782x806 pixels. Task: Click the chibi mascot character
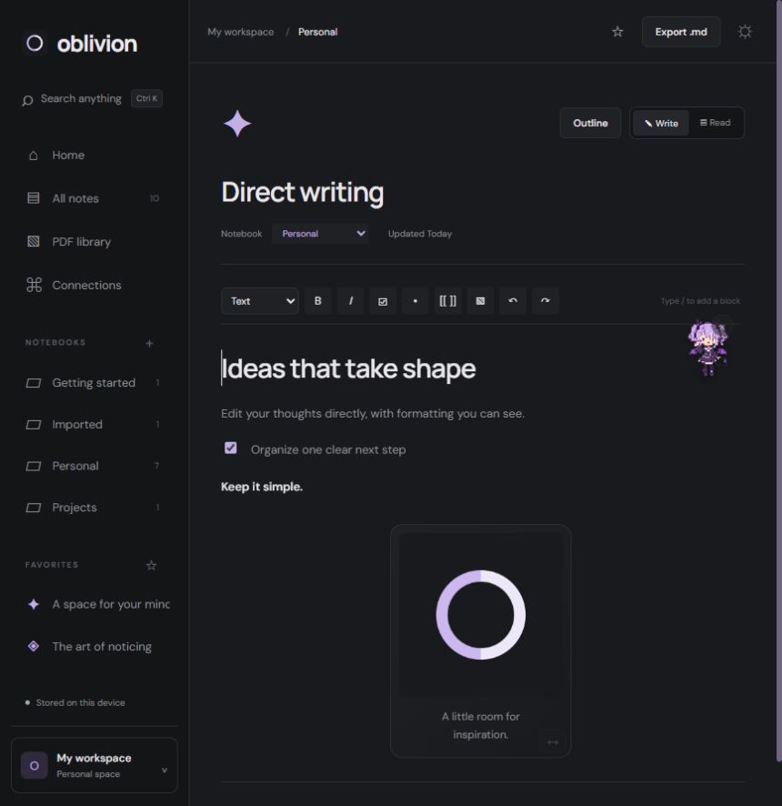coord(708,348)
